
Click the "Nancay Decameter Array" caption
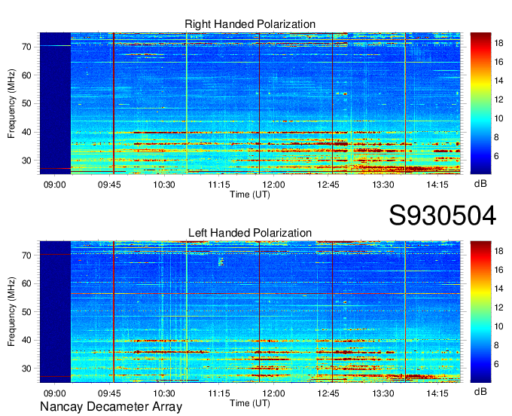pos(111,407)
